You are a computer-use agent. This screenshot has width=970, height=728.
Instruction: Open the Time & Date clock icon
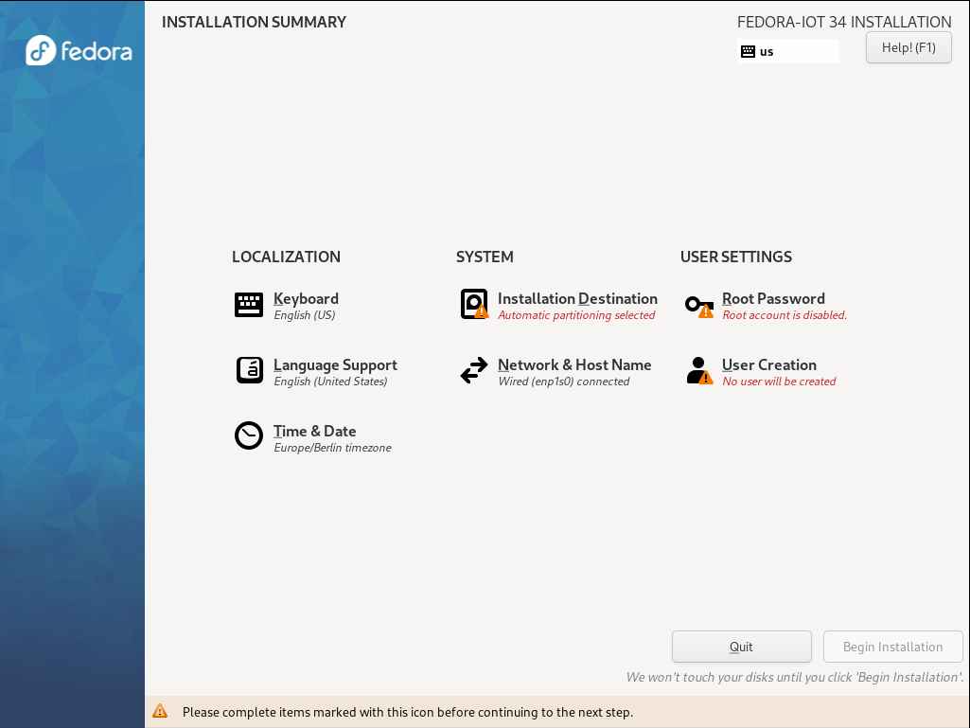[249, 435]
